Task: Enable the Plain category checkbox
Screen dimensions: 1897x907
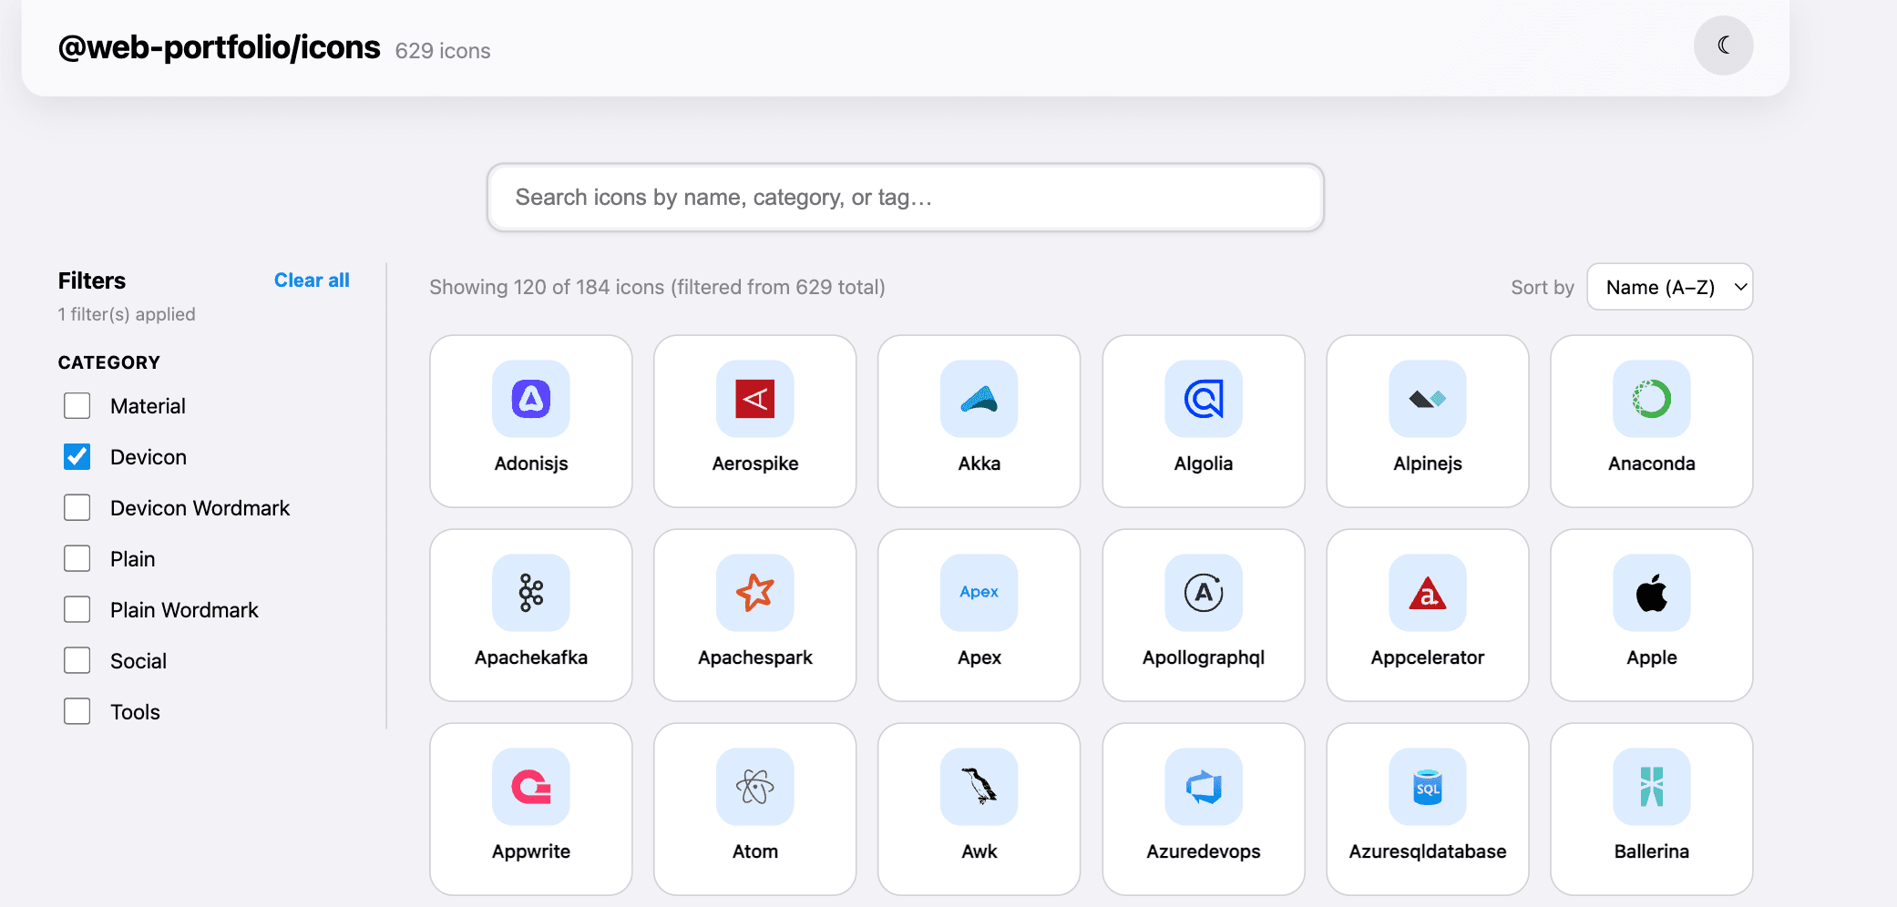Action: point(77,559)
